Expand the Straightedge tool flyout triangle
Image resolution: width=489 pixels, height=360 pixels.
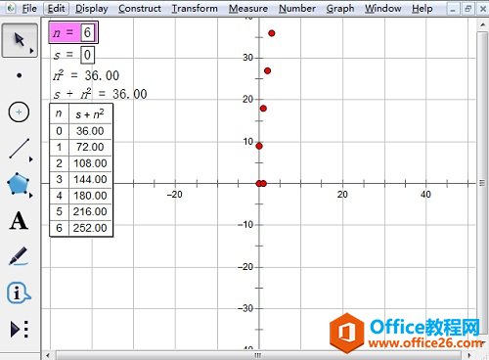coord(31,159)
